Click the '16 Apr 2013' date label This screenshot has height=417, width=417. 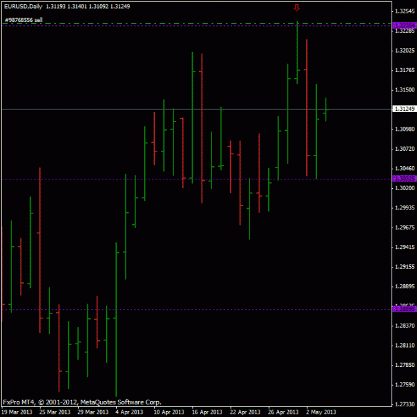207,412
